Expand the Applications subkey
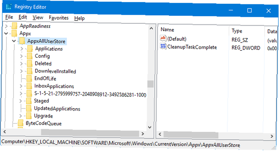The width and height of the screenshot is (279, 151). tap(22, 49)
